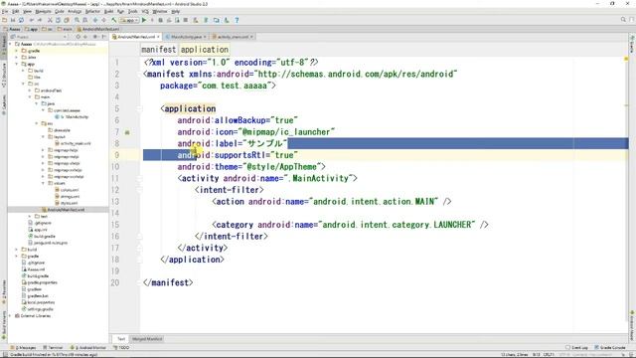Screen dimensions: 636x358
Task: Collapse the layout folder node
Action: click(x=43, y=137)
